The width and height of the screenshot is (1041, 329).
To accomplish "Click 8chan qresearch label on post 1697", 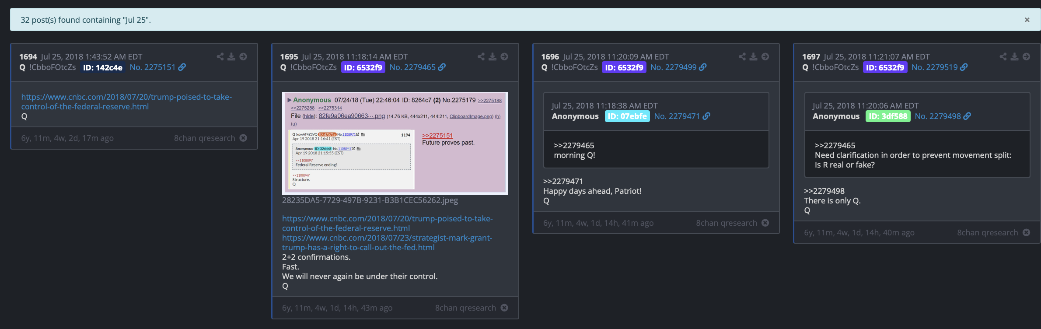I will (987, 232).
